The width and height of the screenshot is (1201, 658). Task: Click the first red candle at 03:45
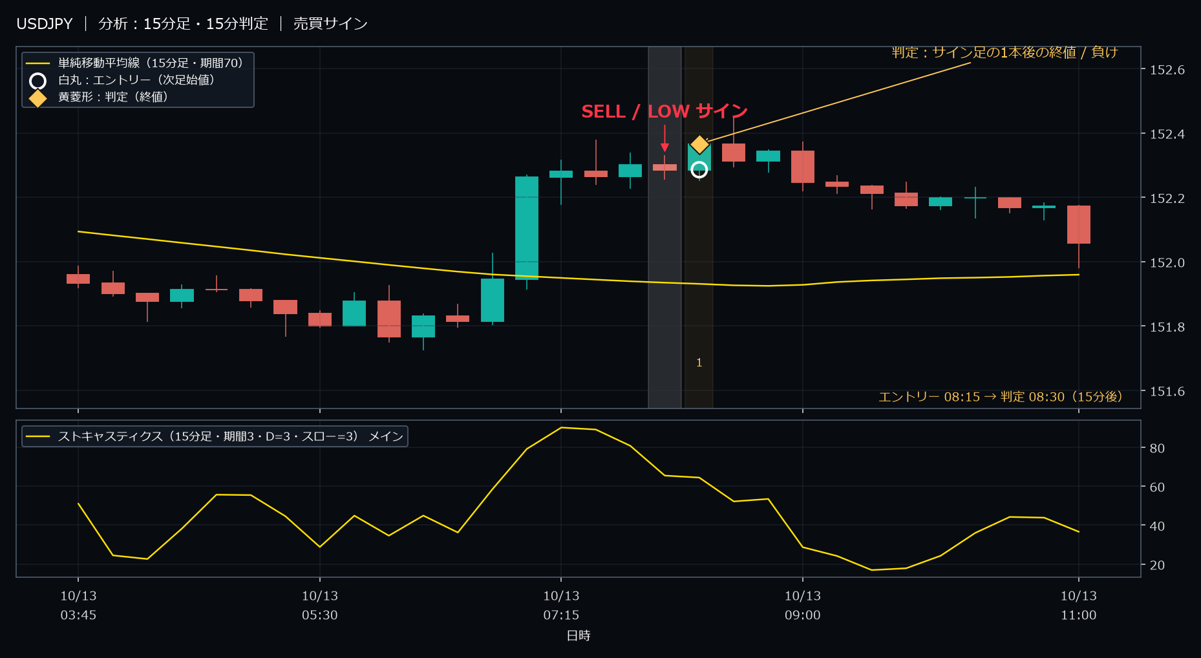(x=78, y=279)
